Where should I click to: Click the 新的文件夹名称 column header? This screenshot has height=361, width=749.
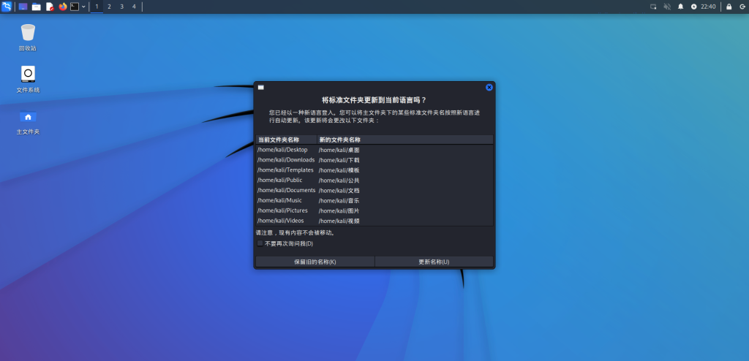tap(405, 140)
